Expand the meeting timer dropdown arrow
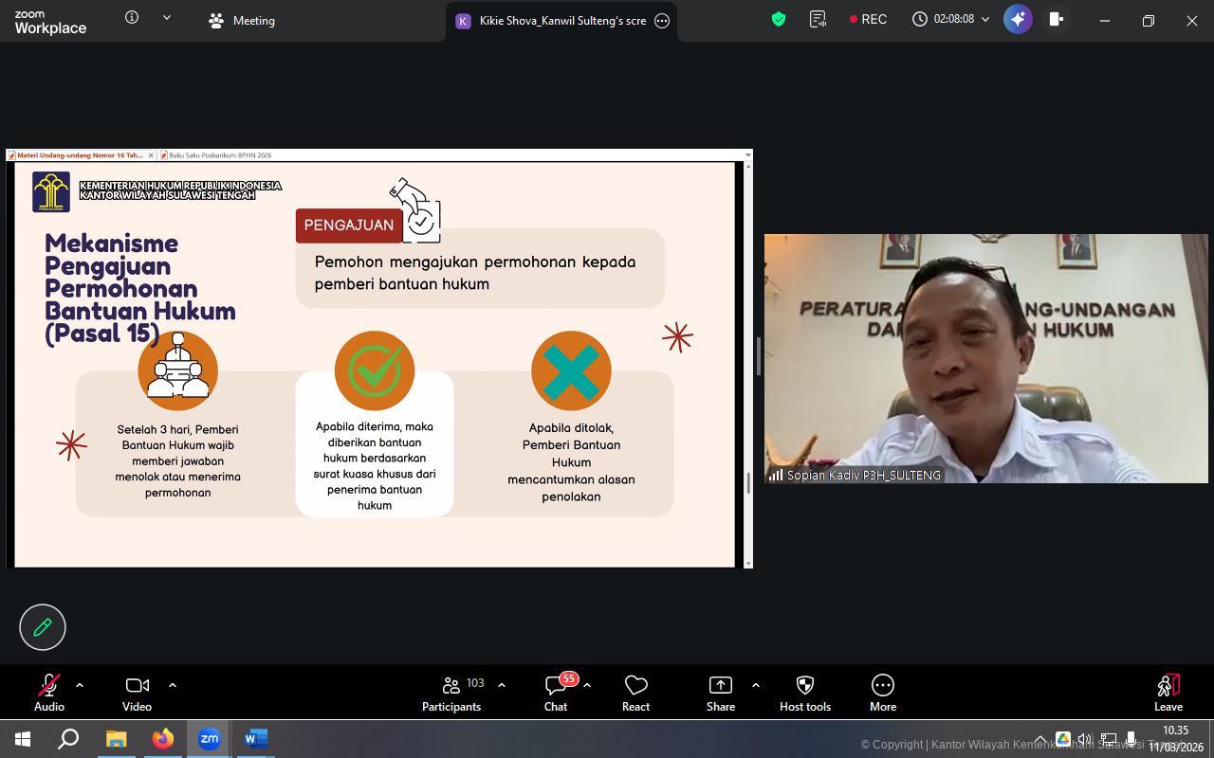Image resolution: width=1214 pixels, height=758 pixels. (985, 19)
